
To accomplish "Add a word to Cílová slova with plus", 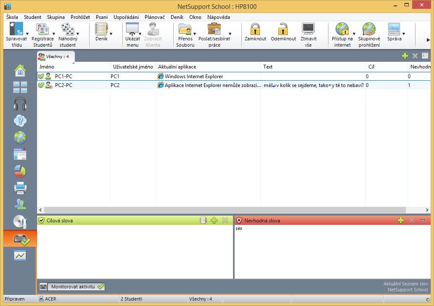I will tap(214, 220).
